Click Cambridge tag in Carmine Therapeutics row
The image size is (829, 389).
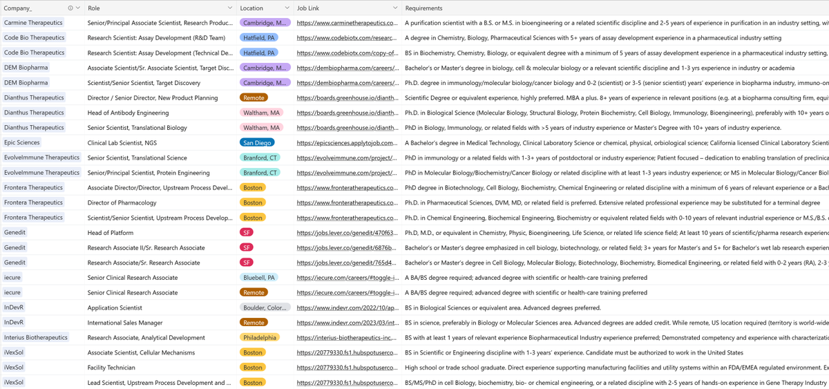(x=265, y=23)
